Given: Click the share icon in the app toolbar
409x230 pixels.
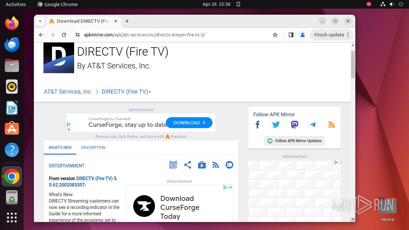Looking at the screenshot, I should 188,165.
